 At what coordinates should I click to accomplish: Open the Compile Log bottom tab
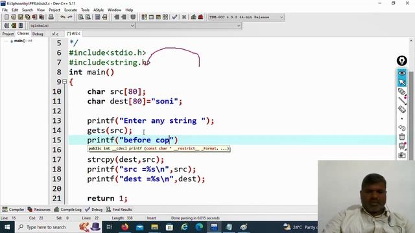[68, 210]
